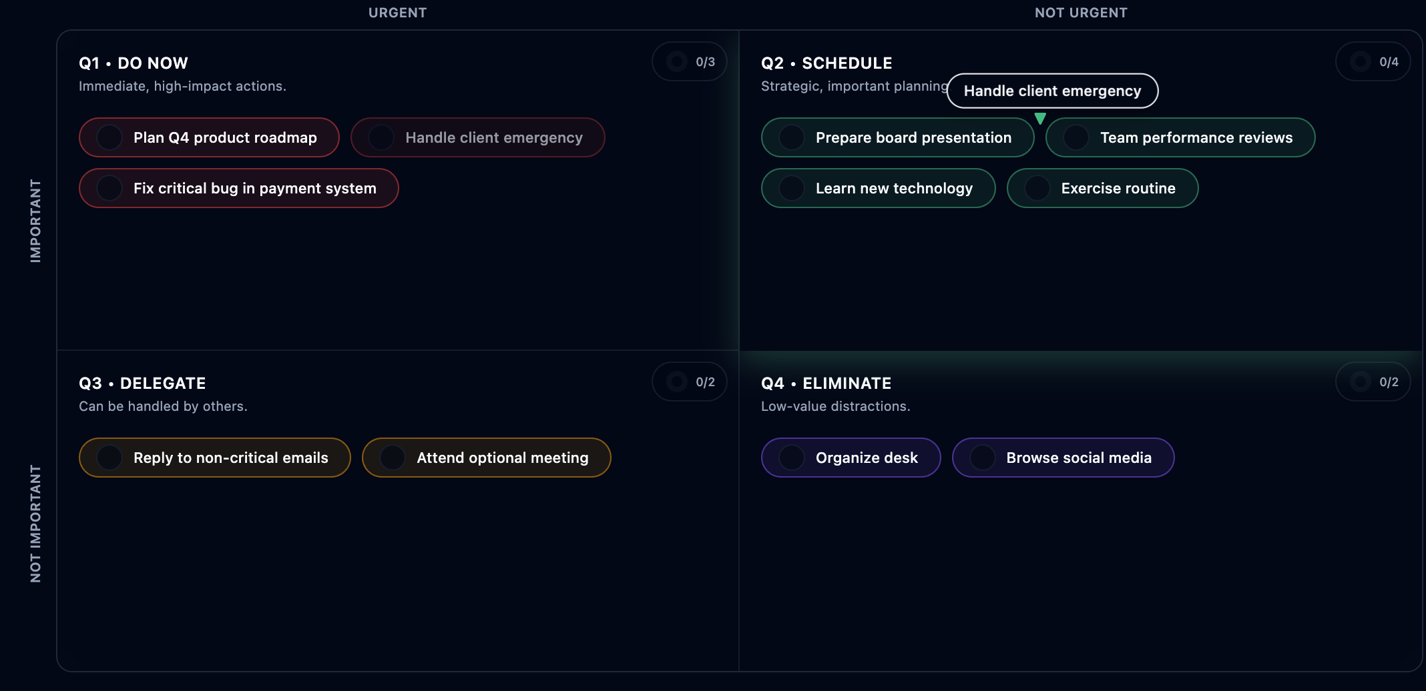Click the floating Handle client emergency chip
This screenshot has width=1426, height=691.
1052,91
